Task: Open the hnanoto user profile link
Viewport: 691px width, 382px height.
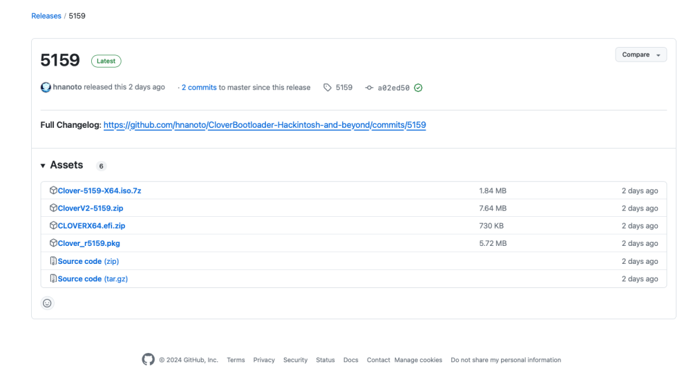Action: click(x=67, y=87)
